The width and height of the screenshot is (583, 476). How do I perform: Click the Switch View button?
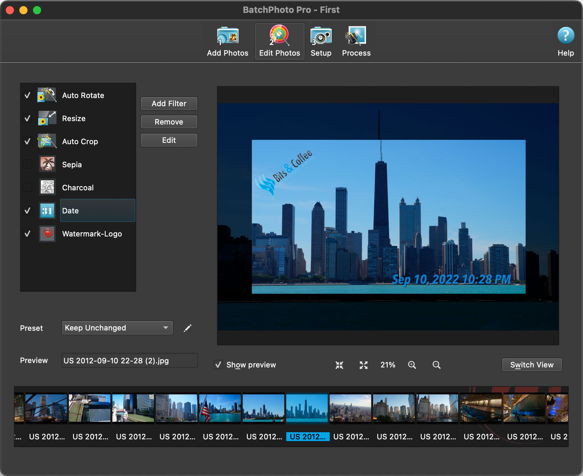(531, 365)
